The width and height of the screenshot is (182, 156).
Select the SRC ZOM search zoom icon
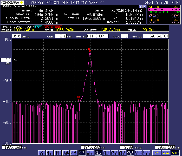point(66,153)
